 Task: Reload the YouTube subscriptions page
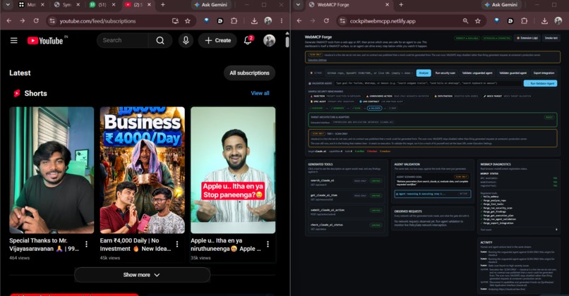point(36,21)
